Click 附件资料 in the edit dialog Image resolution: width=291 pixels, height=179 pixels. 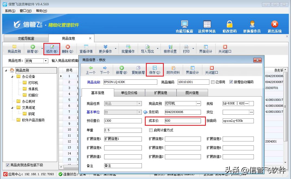pos(174,70)
